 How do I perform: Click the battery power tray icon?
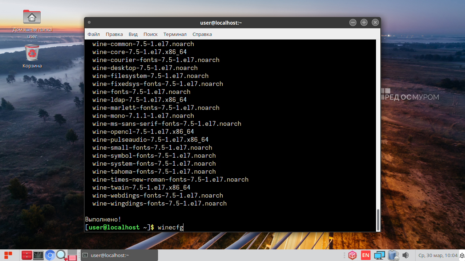tap(393, 255)
